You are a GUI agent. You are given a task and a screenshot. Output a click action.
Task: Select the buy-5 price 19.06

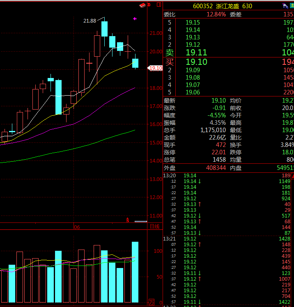[x=193, y=92]
